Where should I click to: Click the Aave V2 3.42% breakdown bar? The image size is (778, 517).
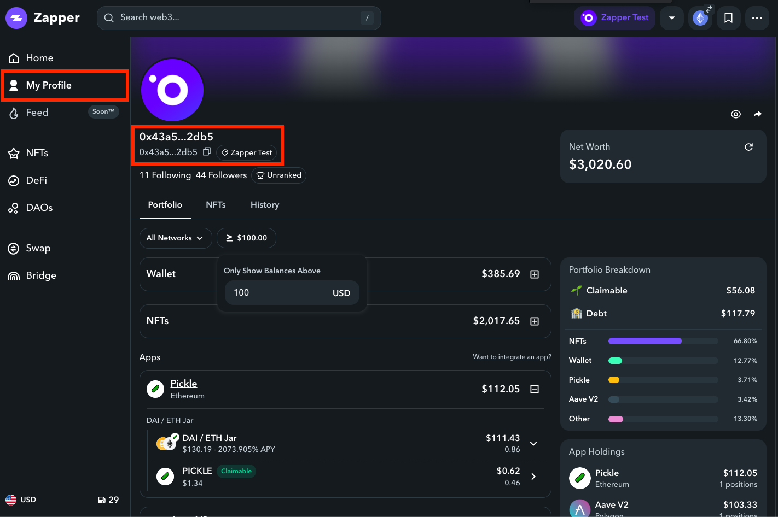coord(663,399)
